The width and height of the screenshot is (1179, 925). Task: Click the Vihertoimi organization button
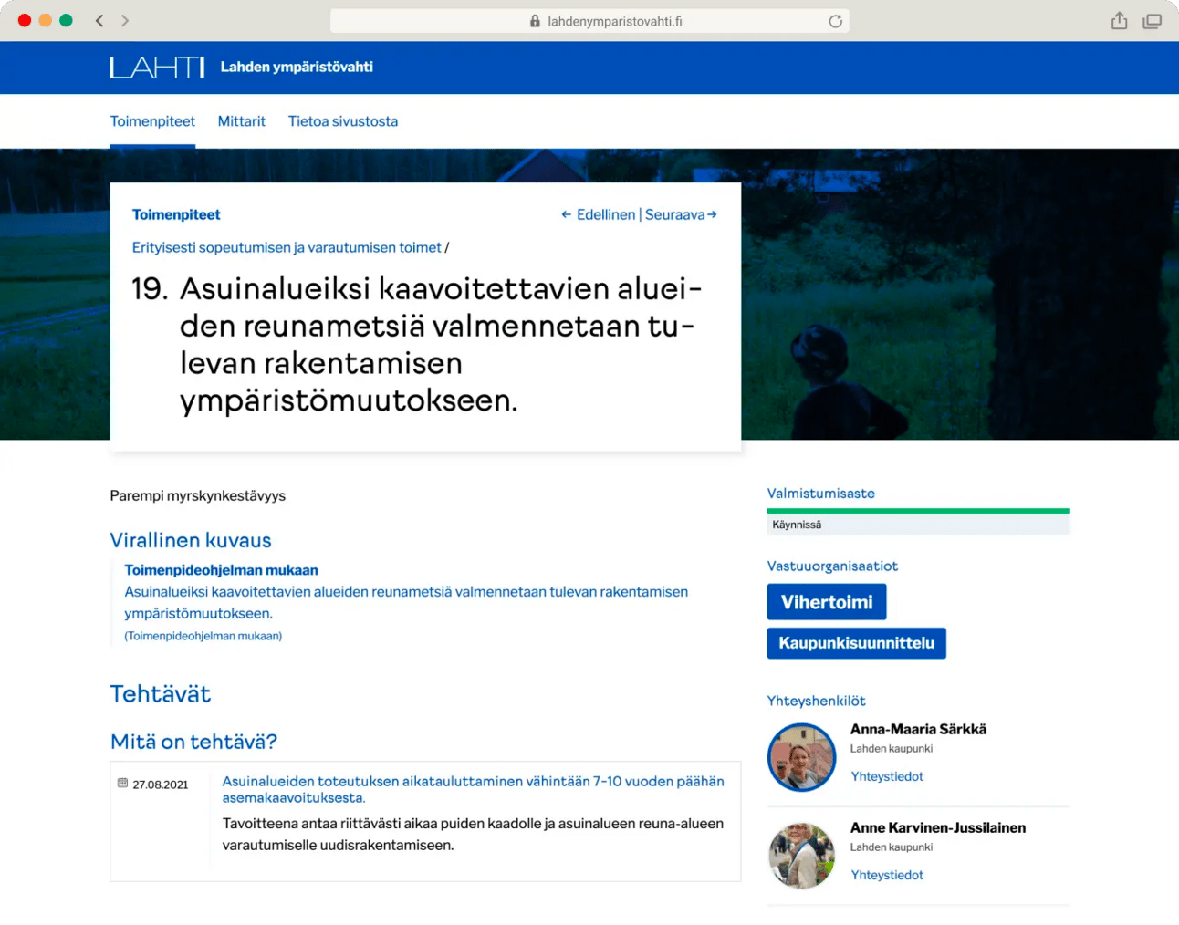(x=827, y=602)
